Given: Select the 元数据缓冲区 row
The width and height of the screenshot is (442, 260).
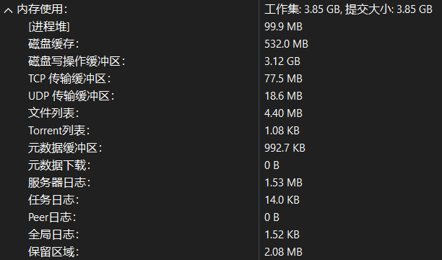Looking at the screenshot, I should click(x=221, y=148).
